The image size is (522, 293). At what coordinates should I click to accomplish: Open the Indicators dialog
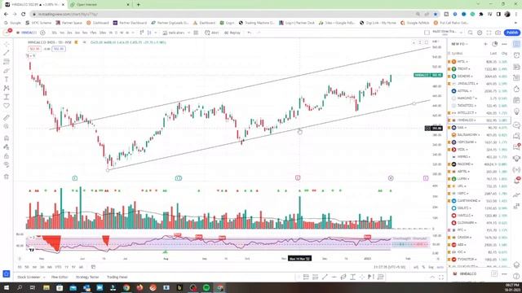[175, 33]
